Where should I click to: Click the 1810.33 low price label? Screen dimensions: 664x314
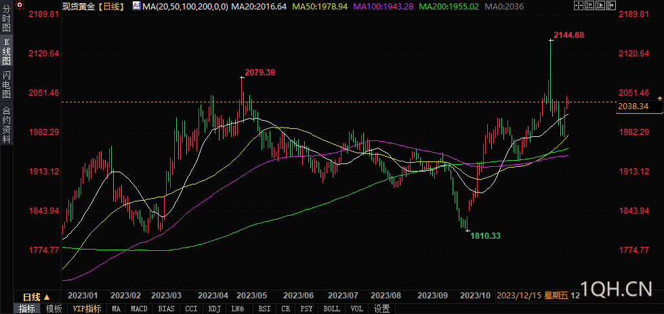pyautogui.click(x=486, y=235)
